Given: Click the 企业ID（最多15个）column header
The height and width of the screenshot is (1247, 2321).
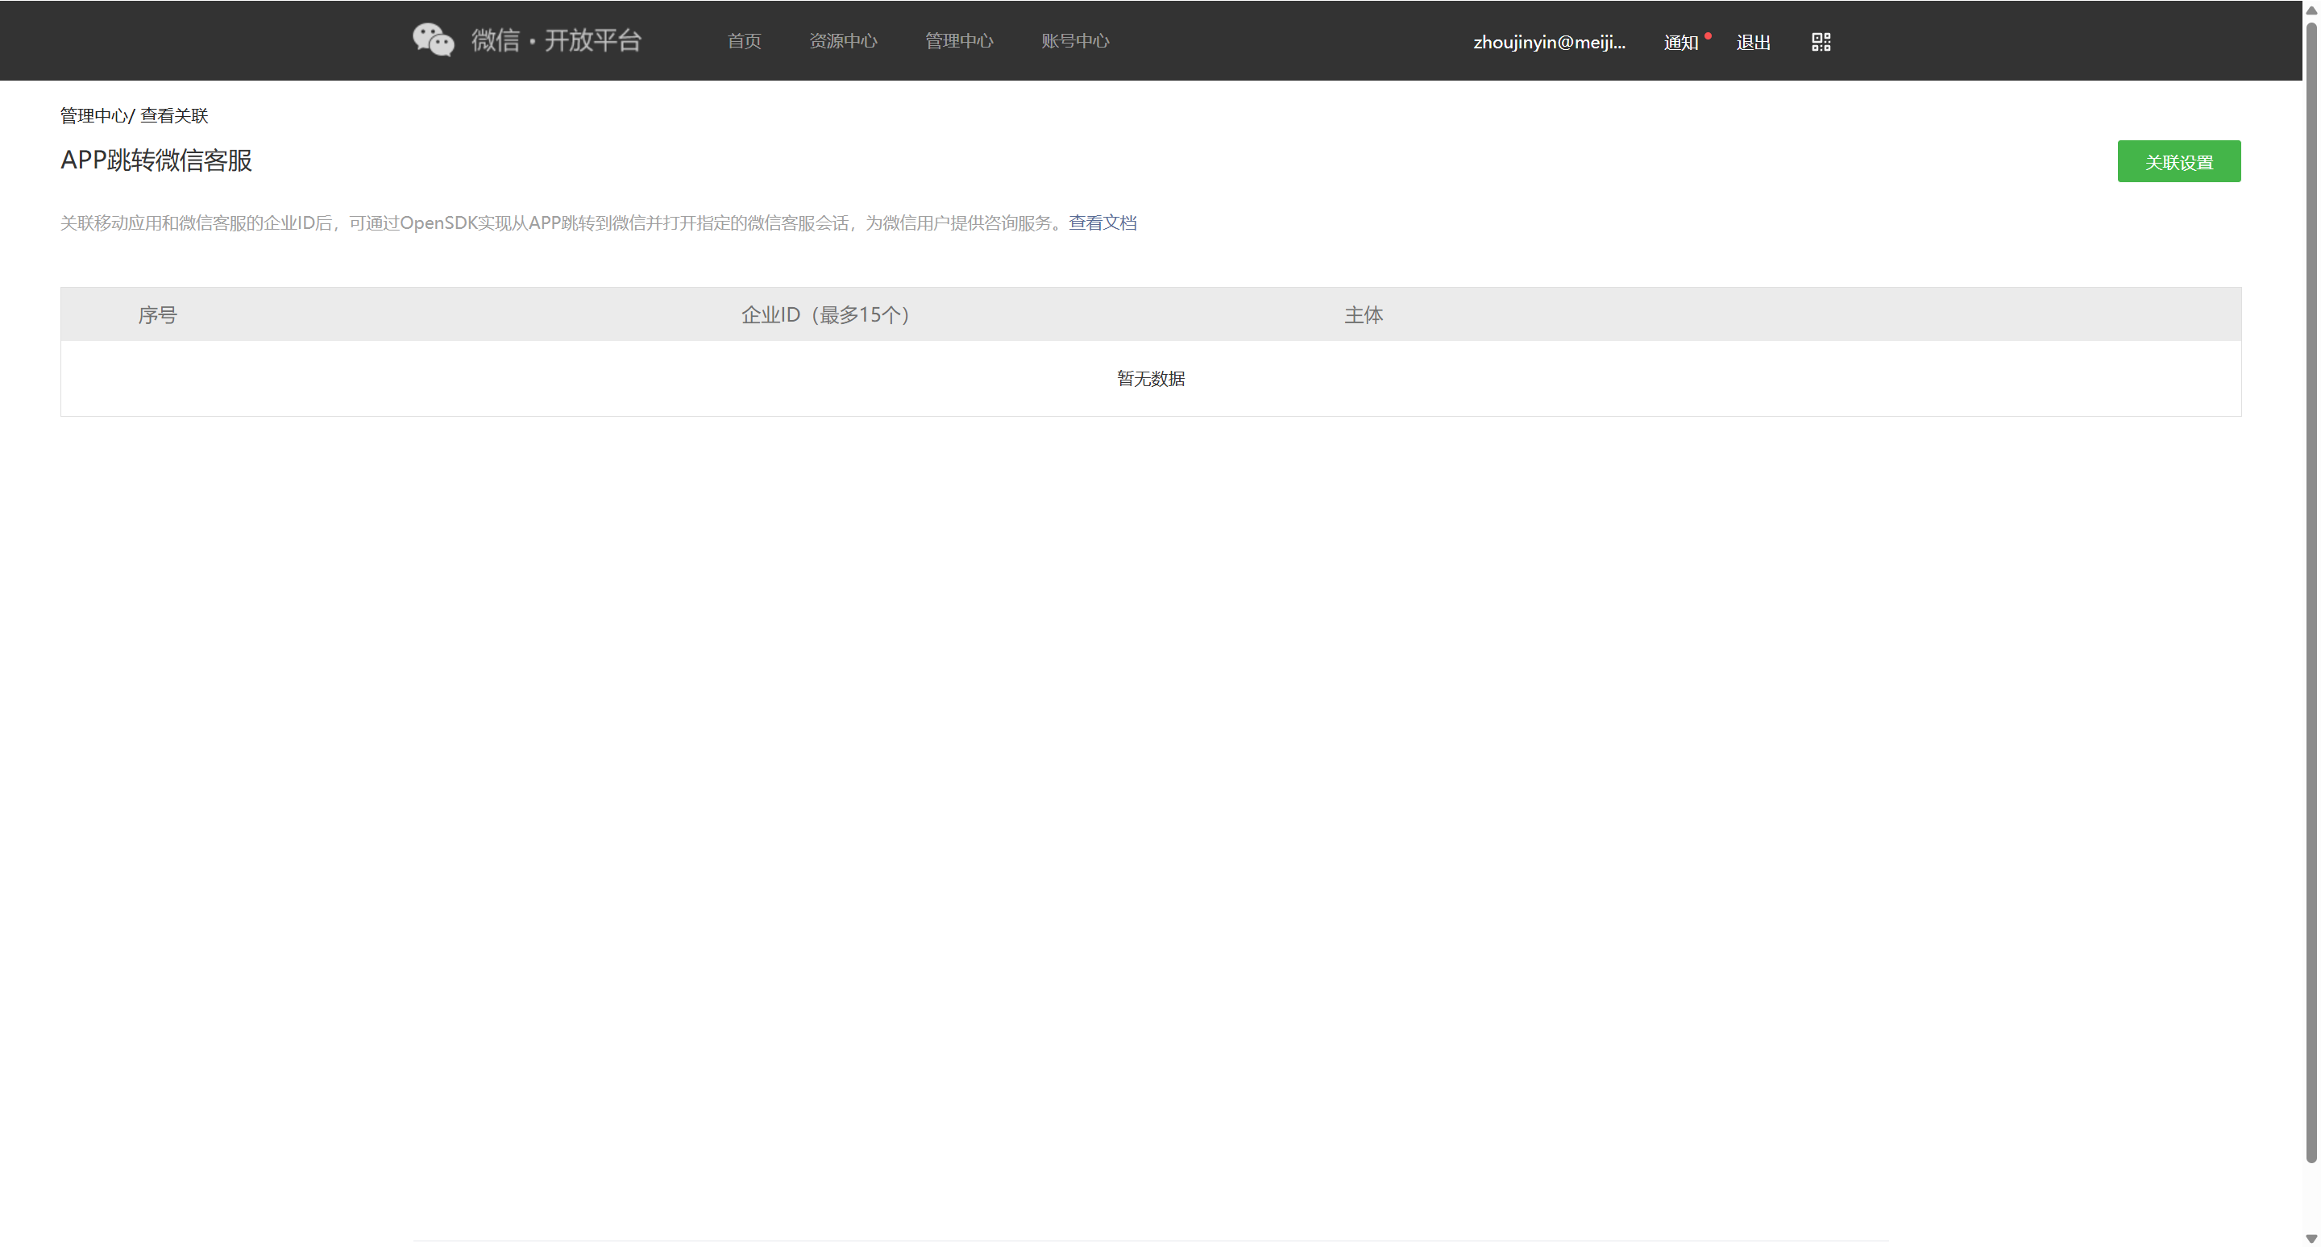Looking at the screenshot, I should [824, 314].
